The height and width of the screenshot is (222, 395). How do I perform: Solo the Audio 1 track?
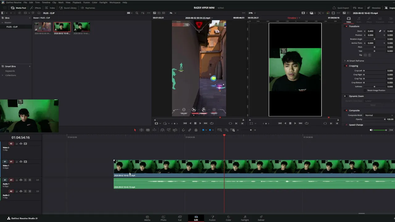(x=25, y=180)
